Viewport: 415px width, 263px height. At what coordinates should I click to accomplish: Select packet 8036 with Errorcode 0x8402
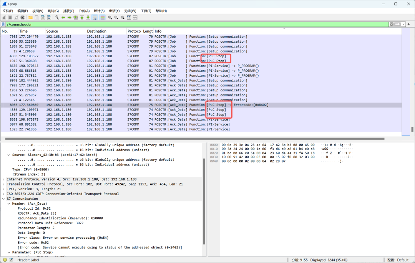click(x=201, y=105)
